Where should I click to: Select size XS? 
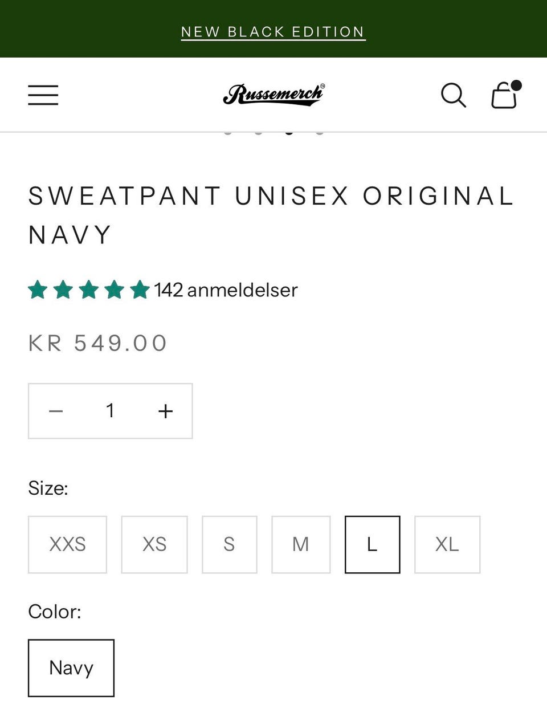pyautogui.click(x=154, y=544)
